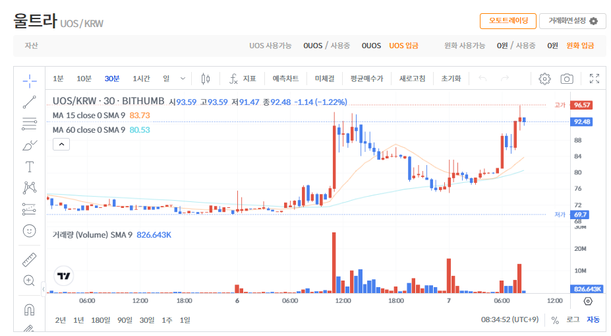
Task: Undo the last chart action
Action: tap(482, 79)
